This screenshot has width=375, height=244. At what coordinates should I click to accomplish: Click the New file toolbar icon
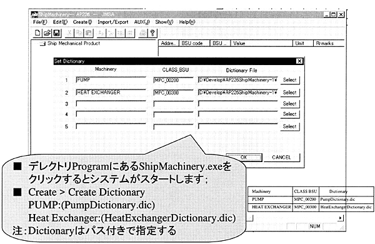click(37, 33)
